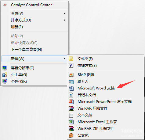Click the Word document icon

71,88
